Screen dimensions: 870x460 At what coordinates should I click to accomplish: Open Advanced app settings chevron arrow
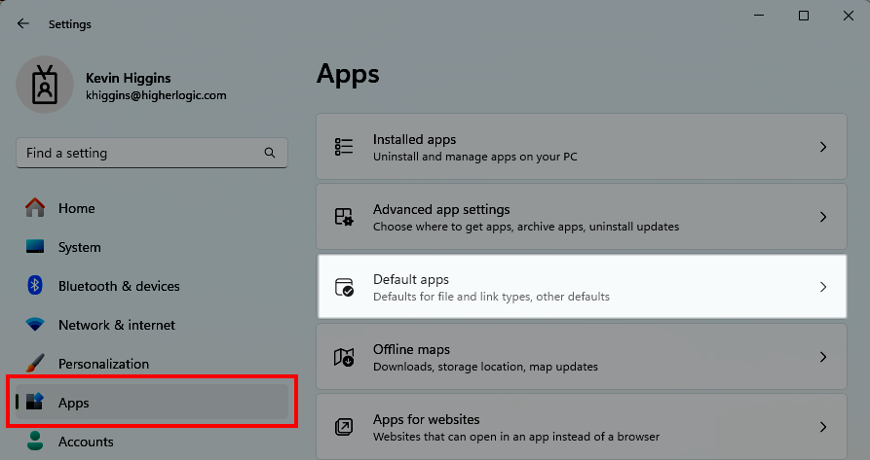coord(822,217)
